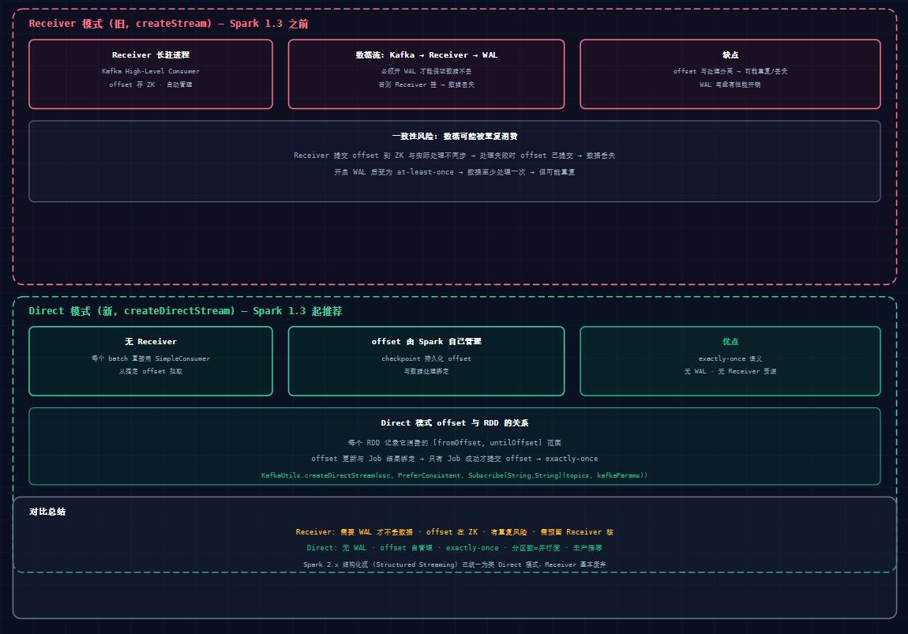908x634 pixels.
Task: Click the '与数据处理绑定' line
Action: [426, 371]
